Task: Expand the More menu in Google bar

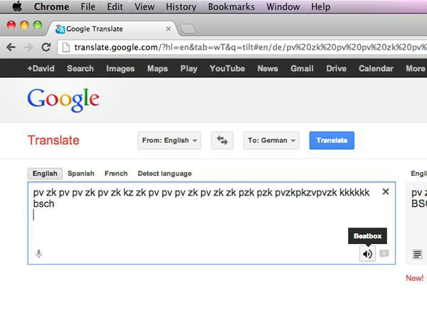Action: tap(416, 68)
